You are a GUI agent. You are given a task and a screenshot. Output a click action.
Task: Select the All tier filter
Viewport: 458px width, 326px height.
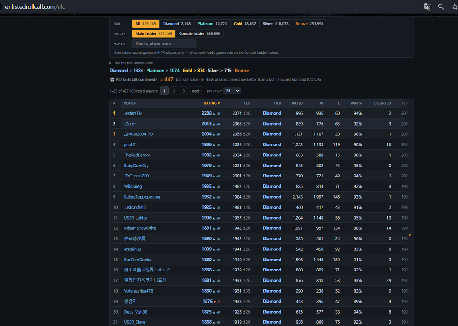[146, 24]
